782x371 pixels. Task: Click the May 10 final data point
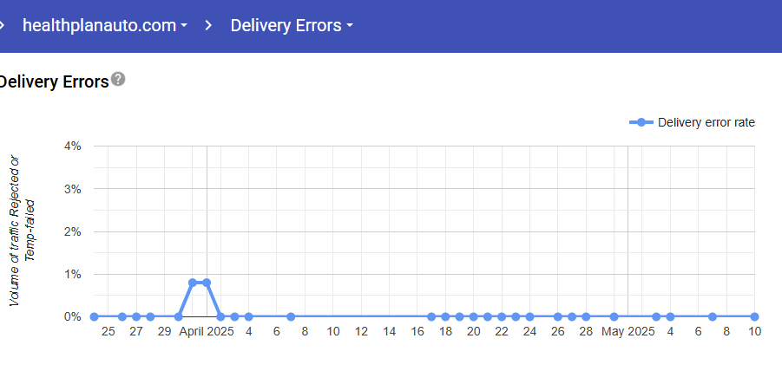754,316
